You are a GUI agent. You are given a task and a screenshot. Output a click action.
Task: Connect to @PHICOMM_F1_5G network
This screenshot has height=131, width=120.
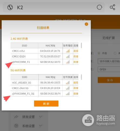click(76, 94)
